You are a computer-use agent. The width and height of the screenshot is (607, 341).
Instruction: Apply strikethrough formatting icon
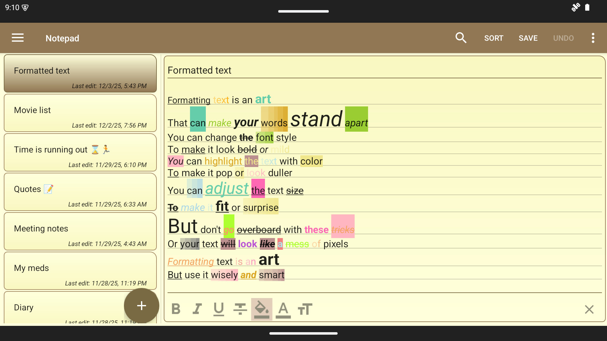[x=240, y=309]
